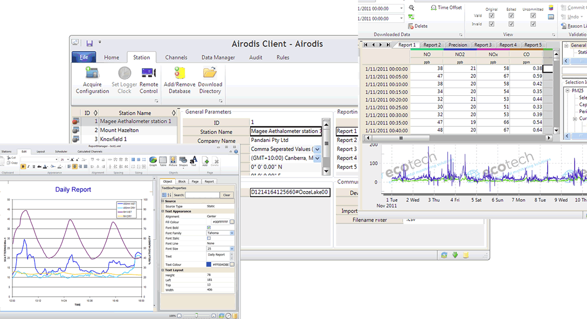Open the Download Directory folder icon
Image resolution: width=587 pixels, height=319 pixels.
tap(210, 73)
